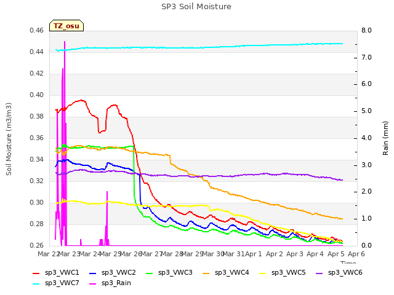Click the Soil Moisture (m3/m3) axis label
Viewport: 394px width, 295px height.
tap(9, 139)
